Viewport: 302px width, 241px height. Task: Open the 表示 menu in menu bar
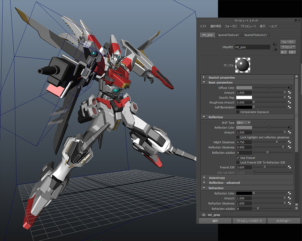click(262, 26)
